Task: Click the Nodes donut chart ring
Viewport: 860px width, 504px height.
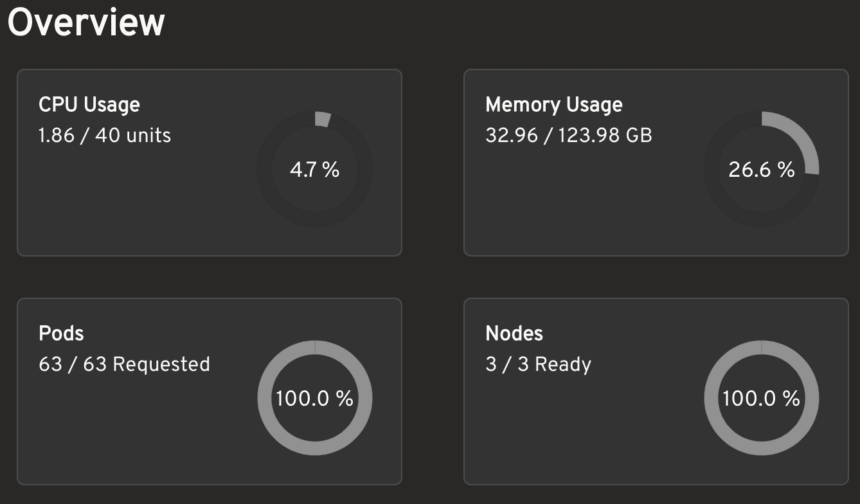Action: 712,399
